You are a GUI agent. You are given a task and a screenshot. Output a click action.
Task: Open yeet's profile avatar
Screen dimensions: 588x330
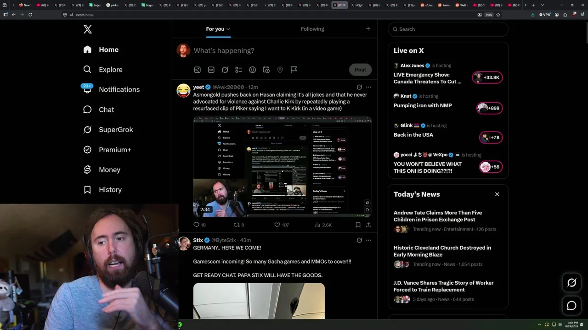point(184,90)
